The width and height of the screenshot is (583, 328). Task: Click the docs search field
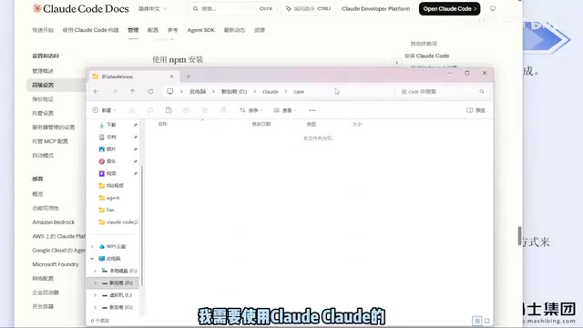point(232,8)
